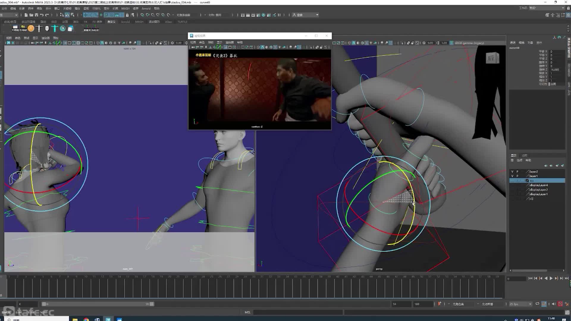Step to next keyframe
Screen dimensions: 571x321
tap(556, 278)
